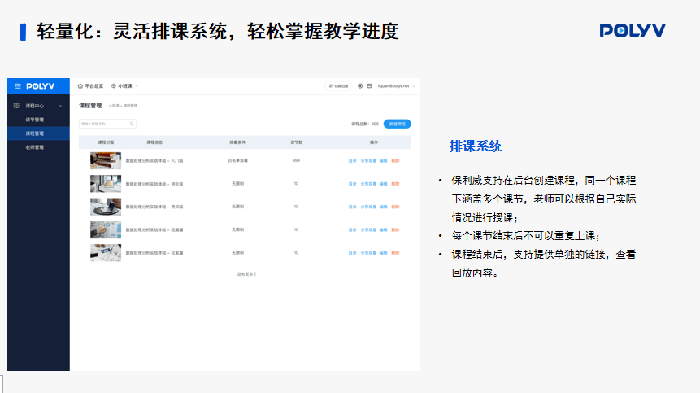
Task: Click the course title ending in 入门级
Action: coord(154,161)
